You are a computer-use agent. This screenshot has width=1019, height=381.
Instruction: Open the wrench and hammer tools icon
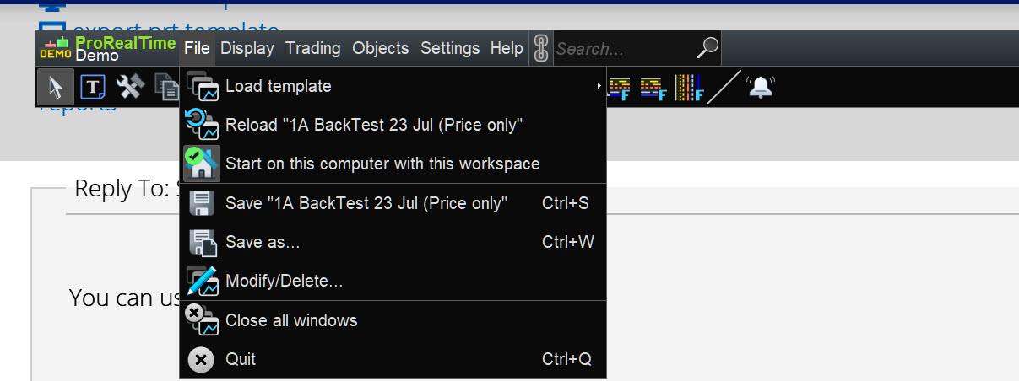pos(131,86)
